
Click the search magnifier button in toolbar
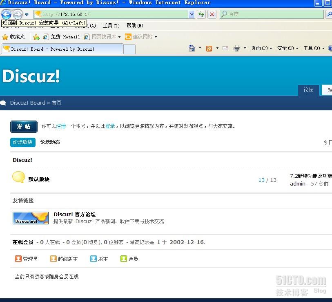330,14
